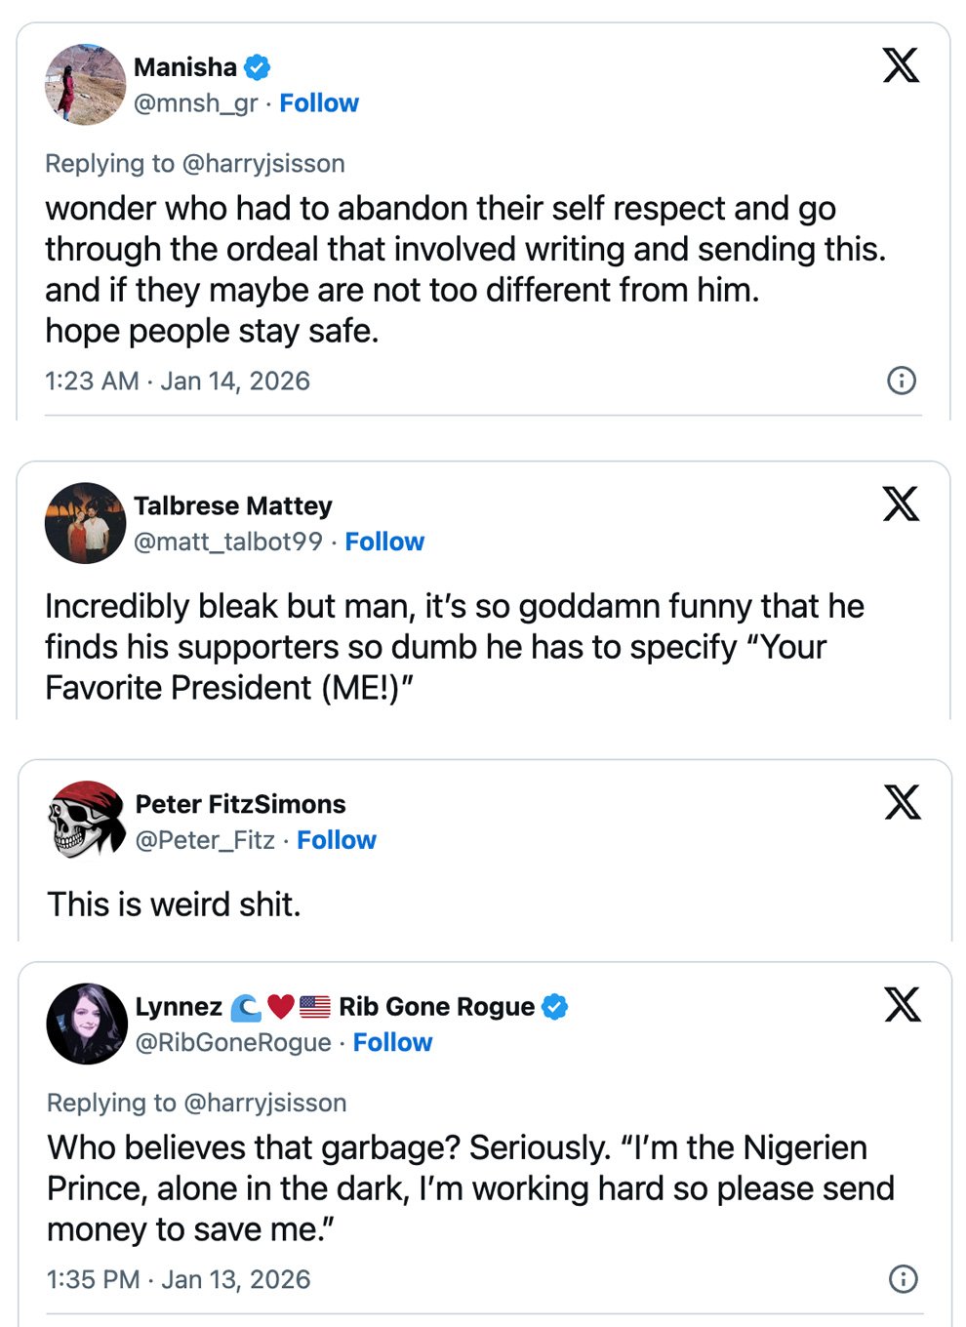Open info icon beside Jan 13, 2026 timestamp

[904, 1279]
